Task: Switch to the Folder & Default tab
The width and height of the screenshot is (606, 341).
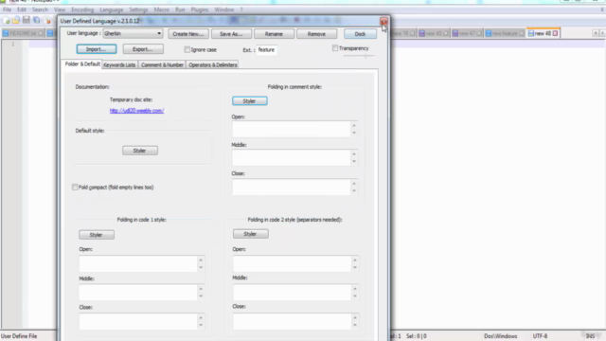Action: coord(82,64)
